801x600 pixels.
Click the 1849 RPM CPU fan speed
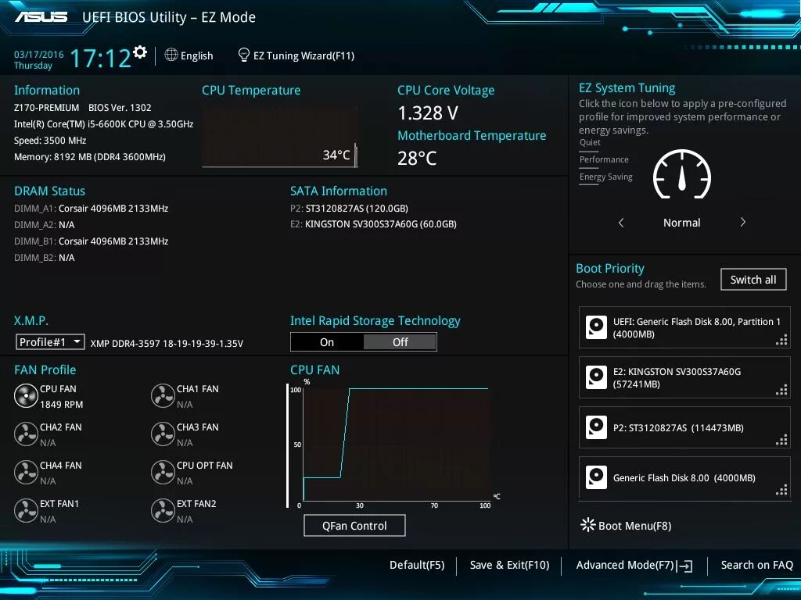click(x=61, y=405)
